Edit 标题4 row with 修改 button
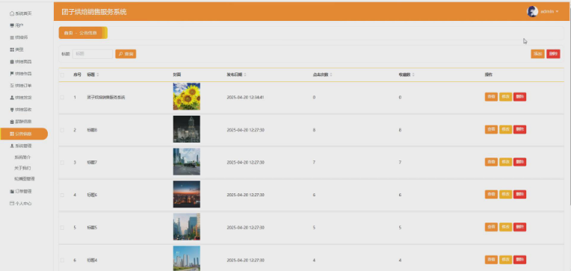This screenshot has height=271, width=571. pos(505,259)
